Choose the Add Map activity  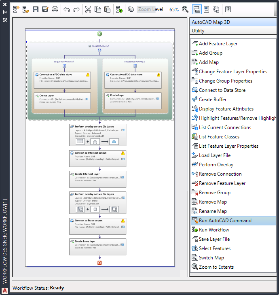click(x=233, y=62)
